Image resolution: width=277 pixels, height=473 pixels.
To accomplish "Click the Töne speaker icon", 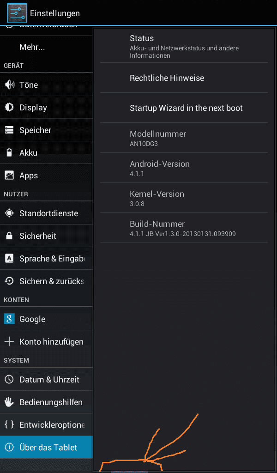I will (10, 85).
